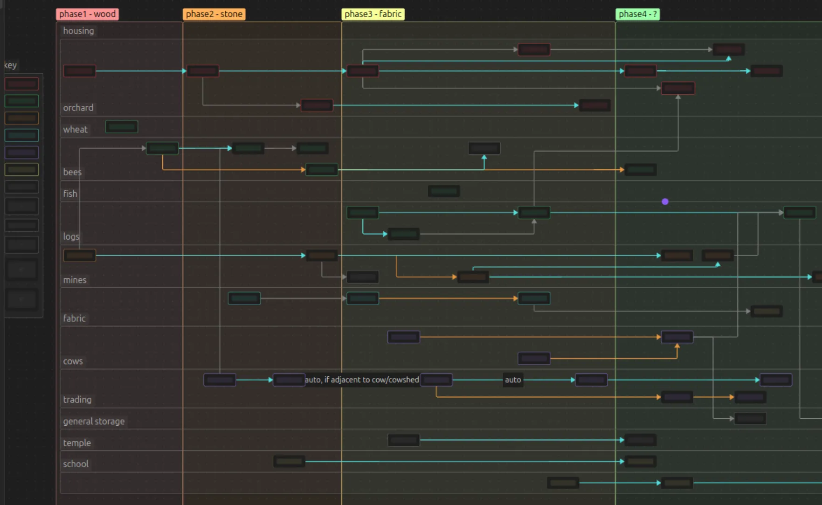Click the 'auto, if adjacent to cow/cowshed' edge label
822x505 pixels.
pos(362,380)
